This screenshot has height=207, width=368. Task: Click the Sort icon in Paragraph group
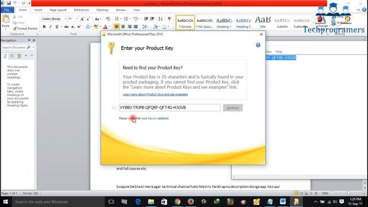point(160,19)
